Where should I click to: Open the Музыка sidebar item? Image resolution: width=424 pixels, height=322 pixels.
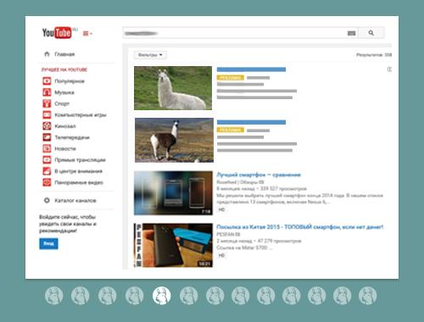click(59, 92)
